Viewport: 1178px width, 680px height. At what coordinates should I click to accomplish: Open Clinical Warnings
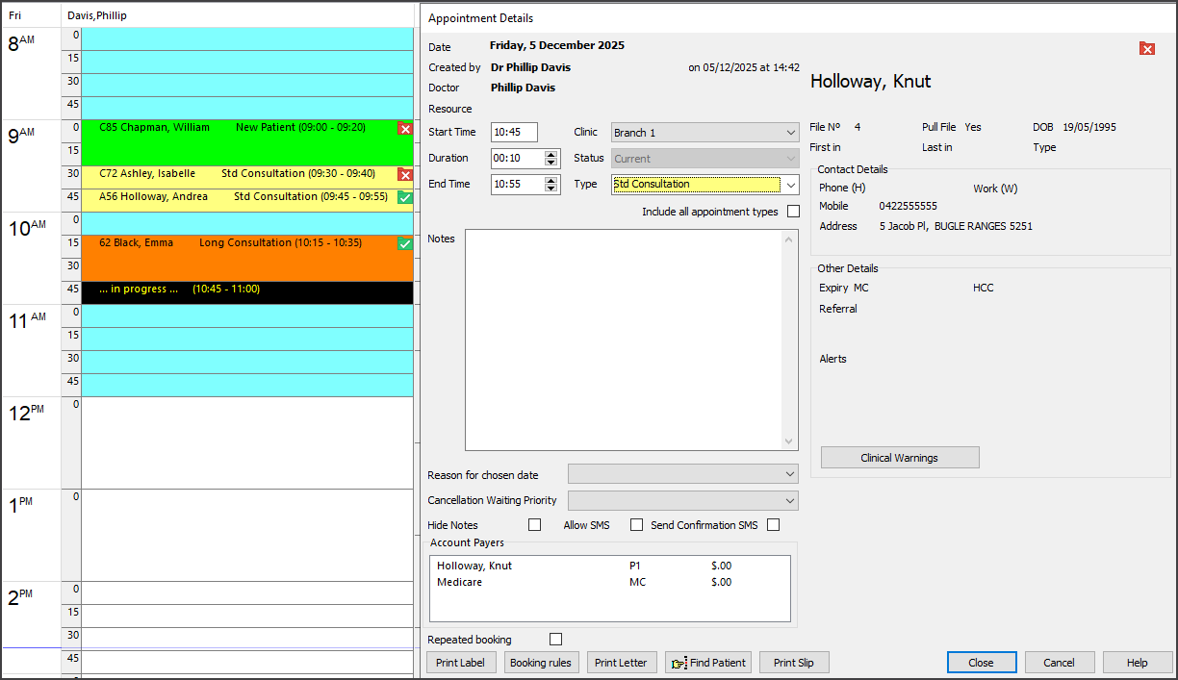(x=899, y=458)
